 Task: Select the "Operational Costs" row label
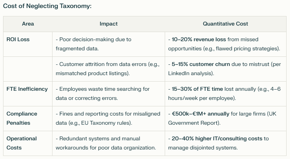(x=22, y=143)
